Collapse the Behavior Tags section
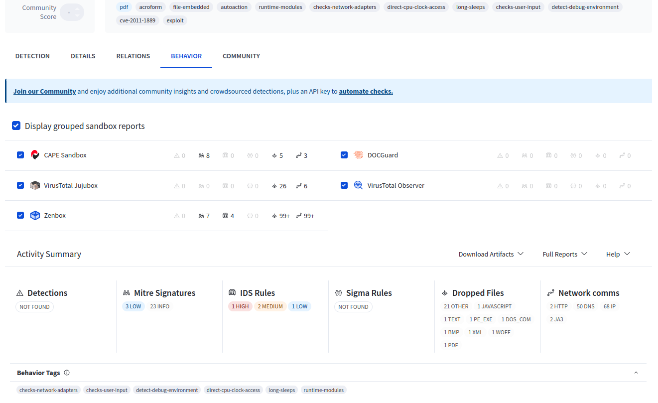This screenshot has height=403, width=658. [x=636, y=373]
